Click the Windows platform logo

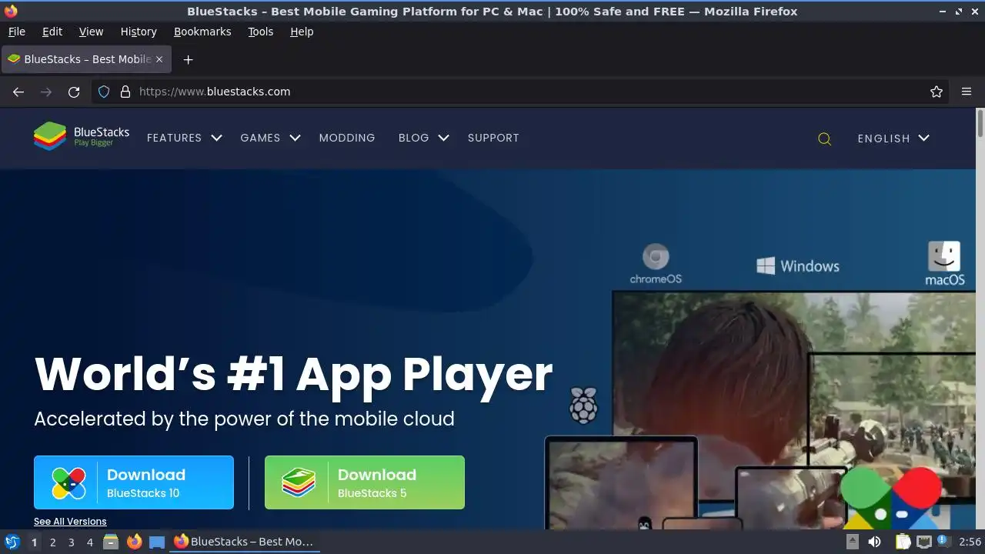(x=798, y=266)
